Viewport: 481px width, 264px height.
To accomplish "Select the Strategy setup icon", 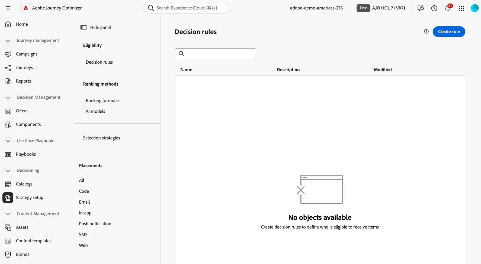I will click(8, 198).
